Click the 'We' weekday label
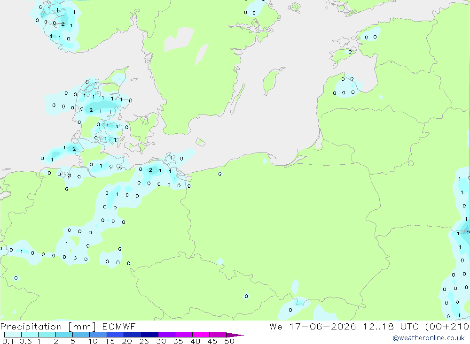The image size is (470, 344). click(276, 326)
